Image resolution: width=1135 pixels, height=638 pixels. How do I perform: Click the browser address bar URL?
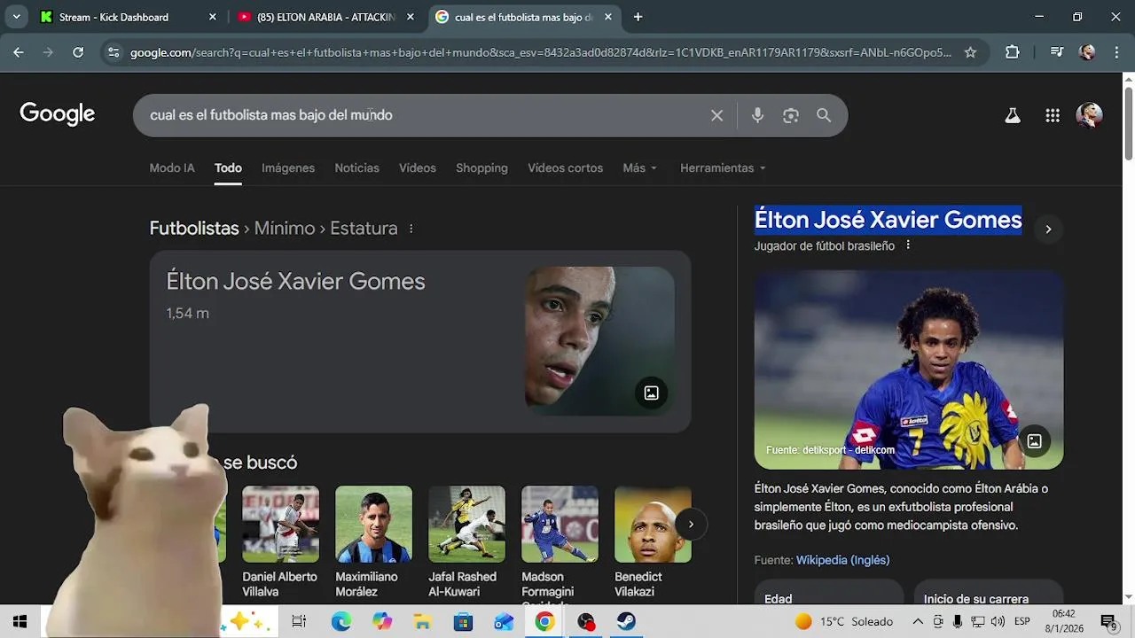(540, 52)
